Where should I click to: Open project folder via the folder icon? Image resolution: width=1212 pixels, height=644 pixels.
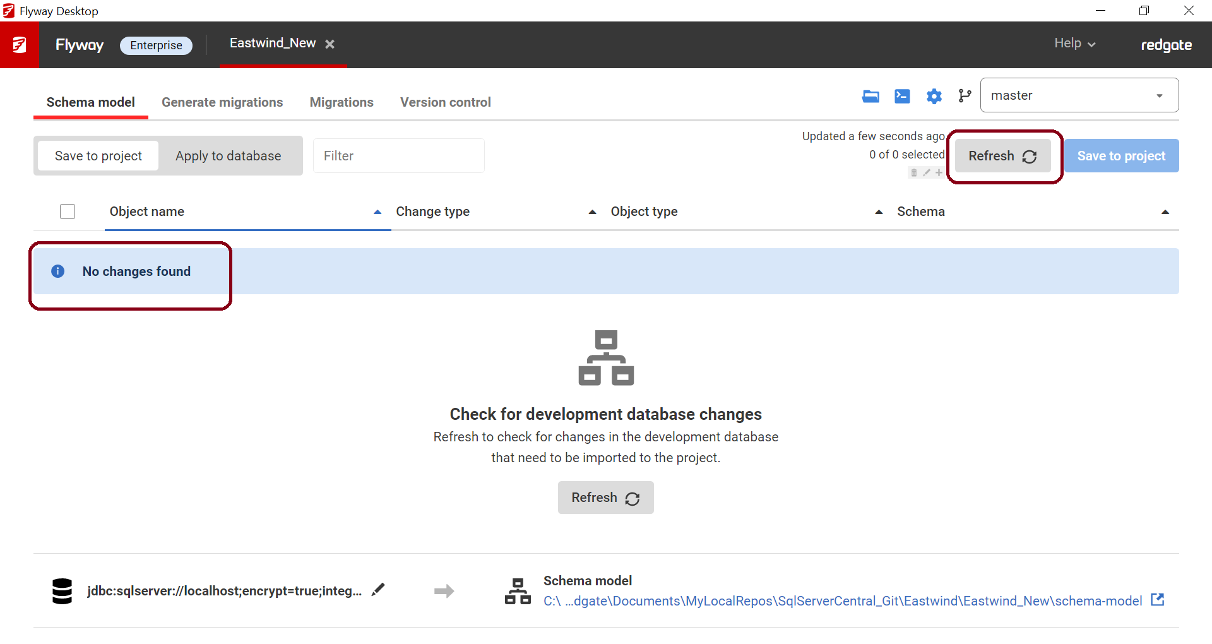(870, 96)
